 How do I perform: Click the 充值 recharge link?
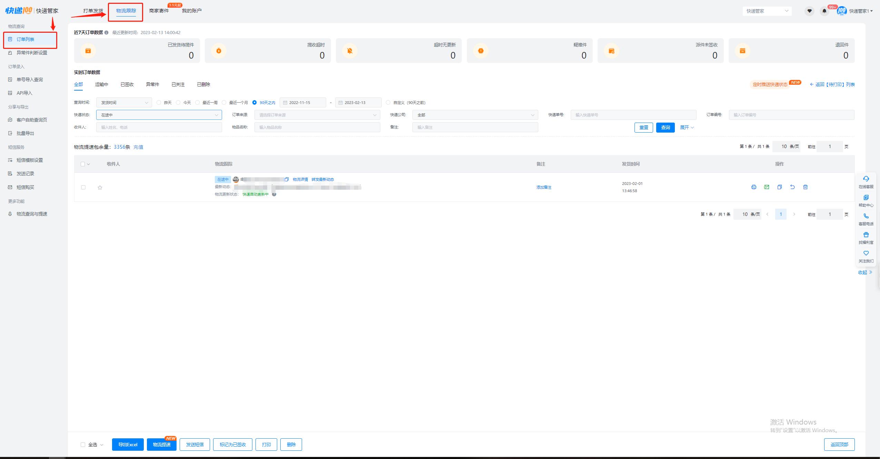(138, 147)
